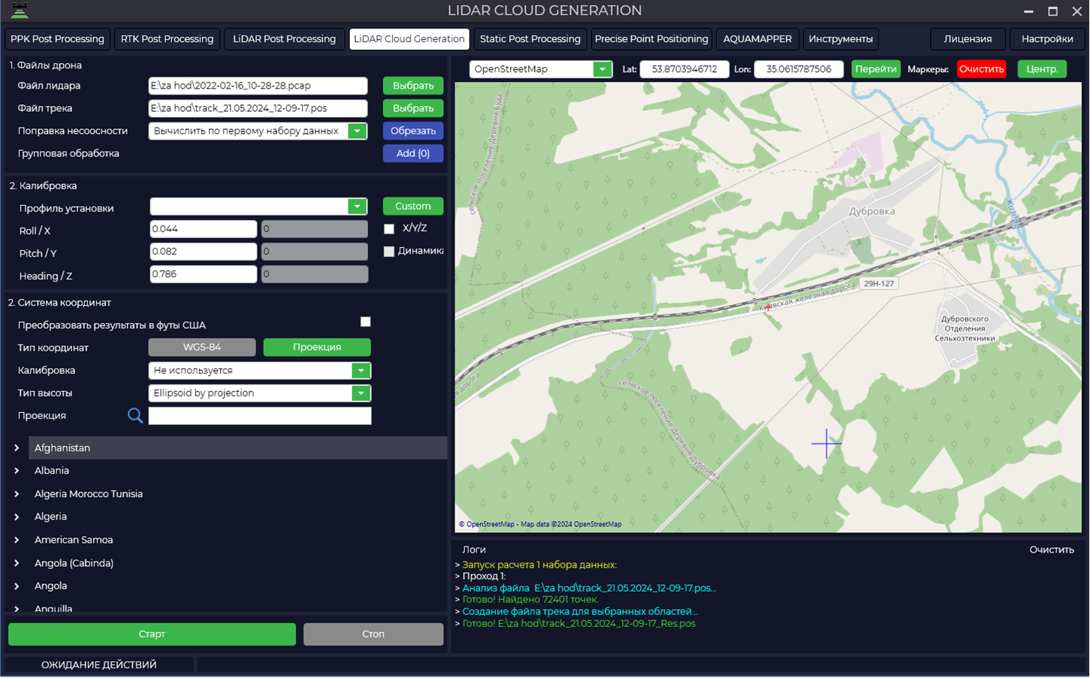Open Настройки settings

pos(1047,39)
